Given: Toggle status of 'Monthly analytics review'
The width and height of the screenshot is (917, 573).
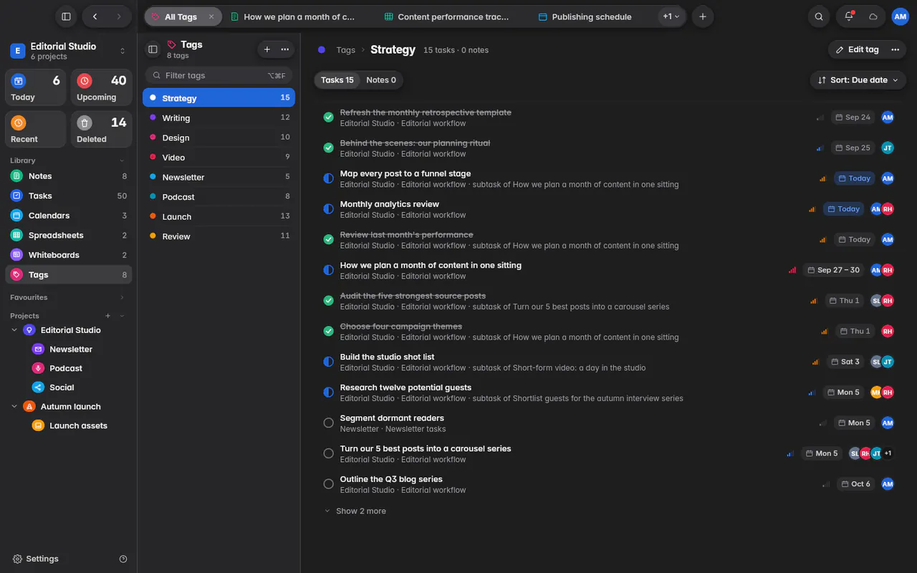Looking at the screenshot, I should (x=328, y=209).
